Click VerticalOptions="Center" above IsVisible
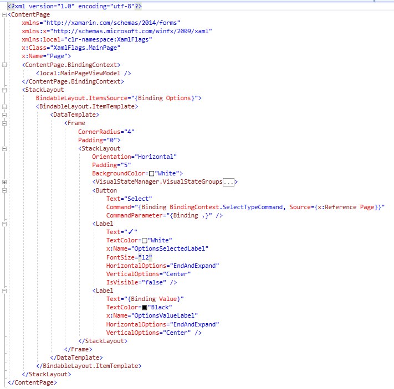Image resolution: width=394 pixels, height=389 pixels. coord(149,274)
